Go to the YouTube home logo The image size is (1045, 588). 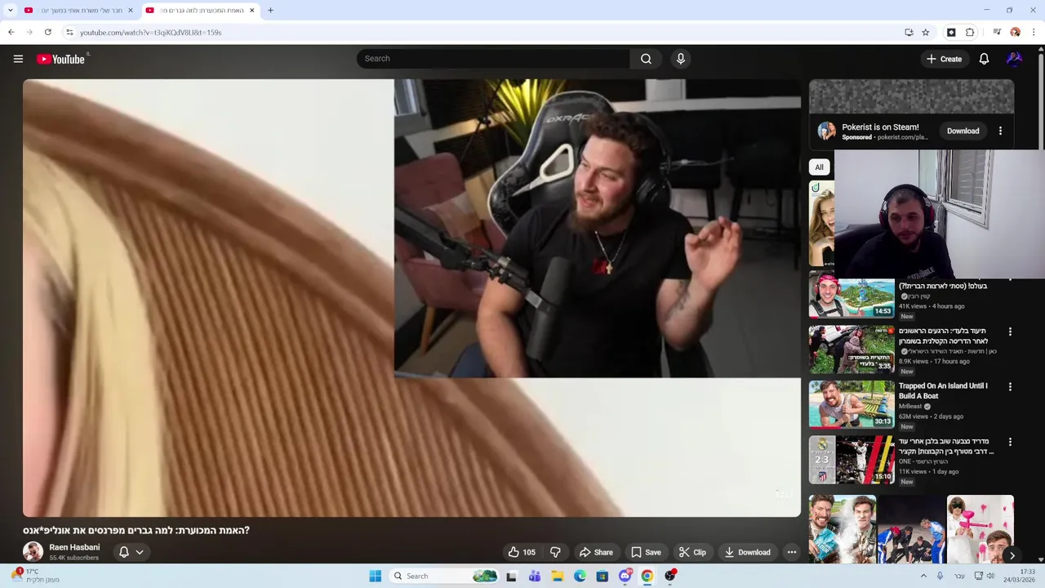[60, 59]
